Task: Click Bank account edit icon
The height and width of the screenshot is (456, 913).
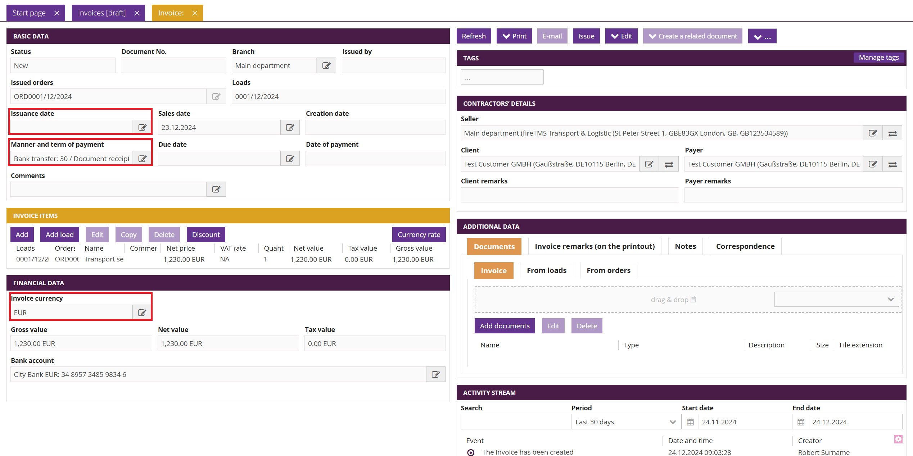Action: pyautogui.click(x=435, y=374)
